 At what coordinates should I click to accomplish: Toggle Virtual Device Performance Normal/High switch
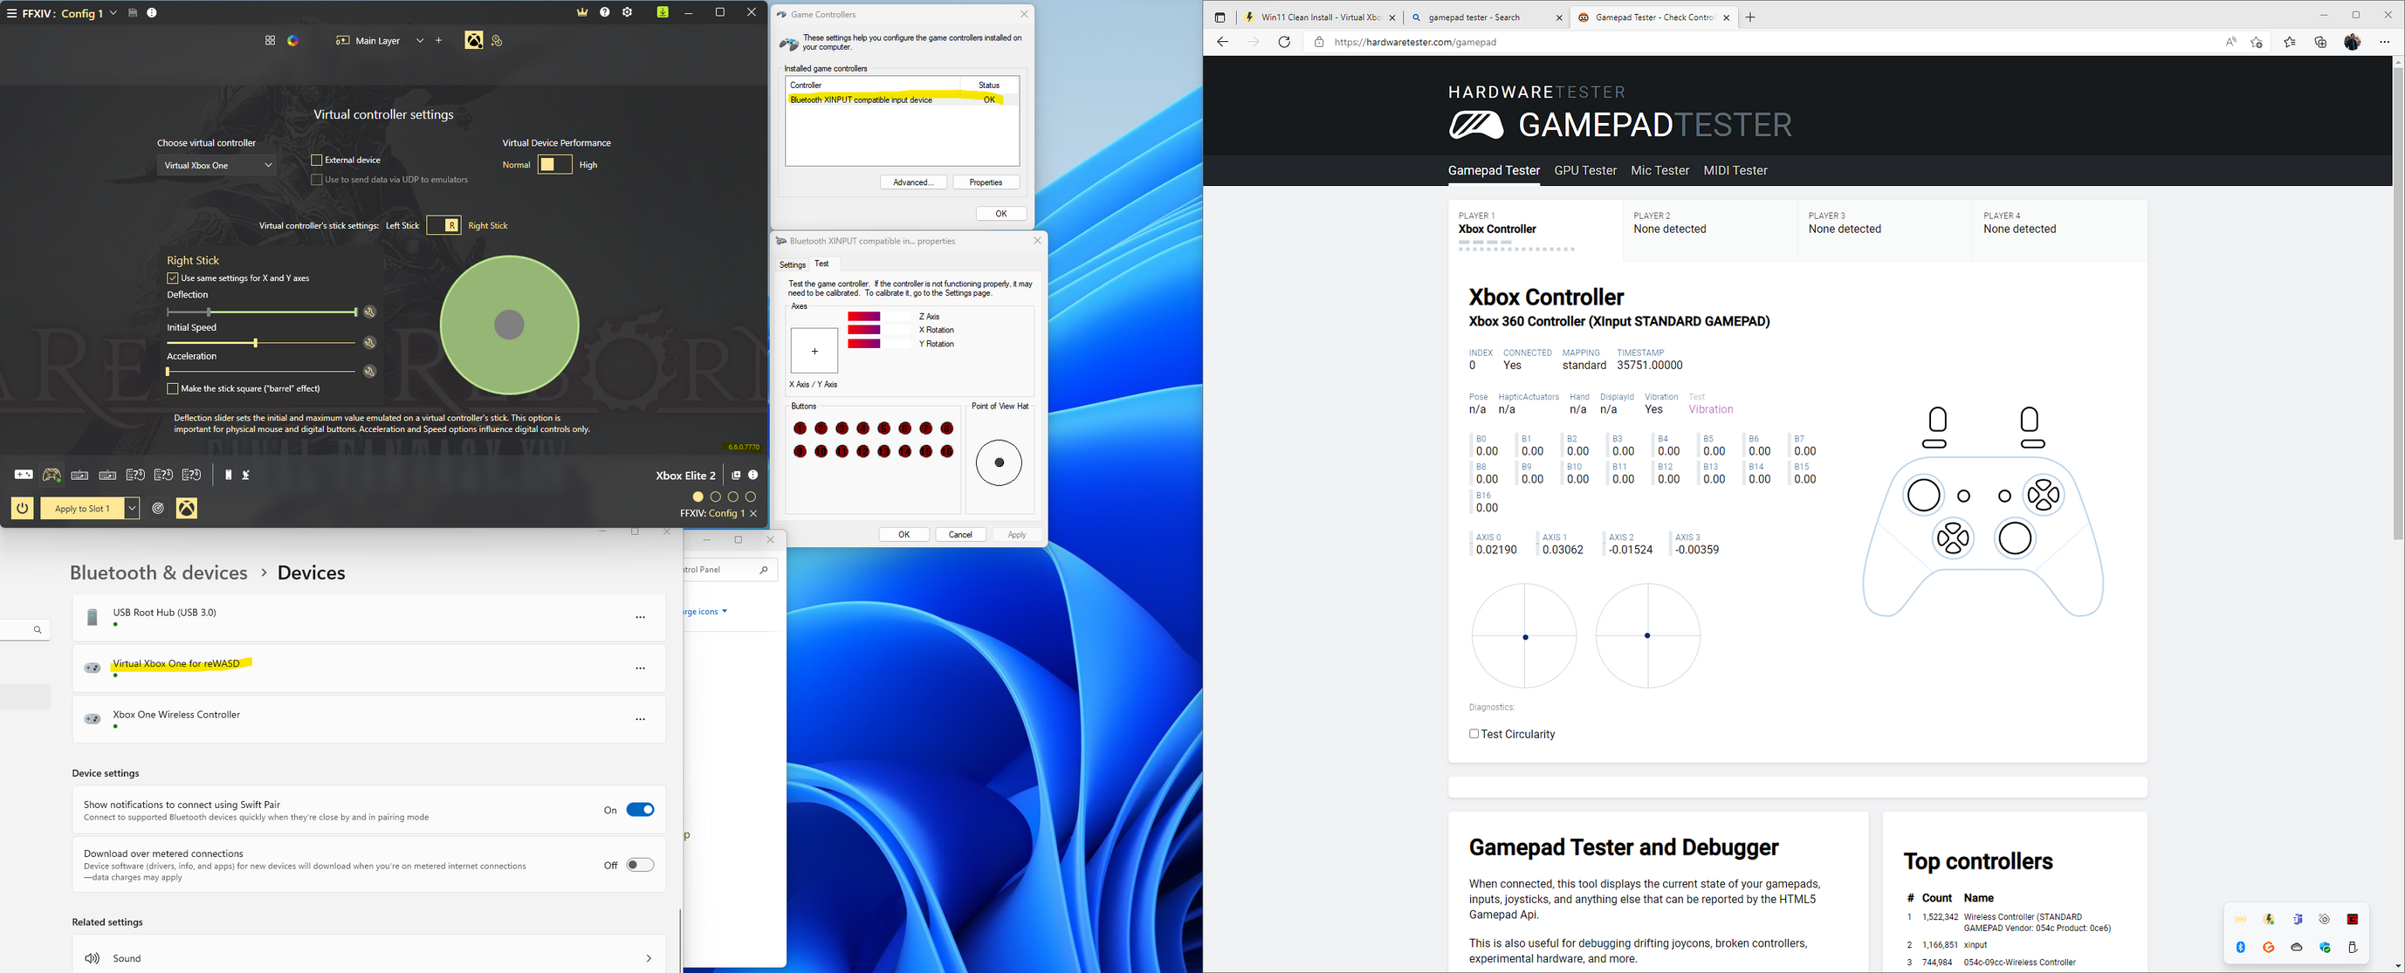pos(554,165)
